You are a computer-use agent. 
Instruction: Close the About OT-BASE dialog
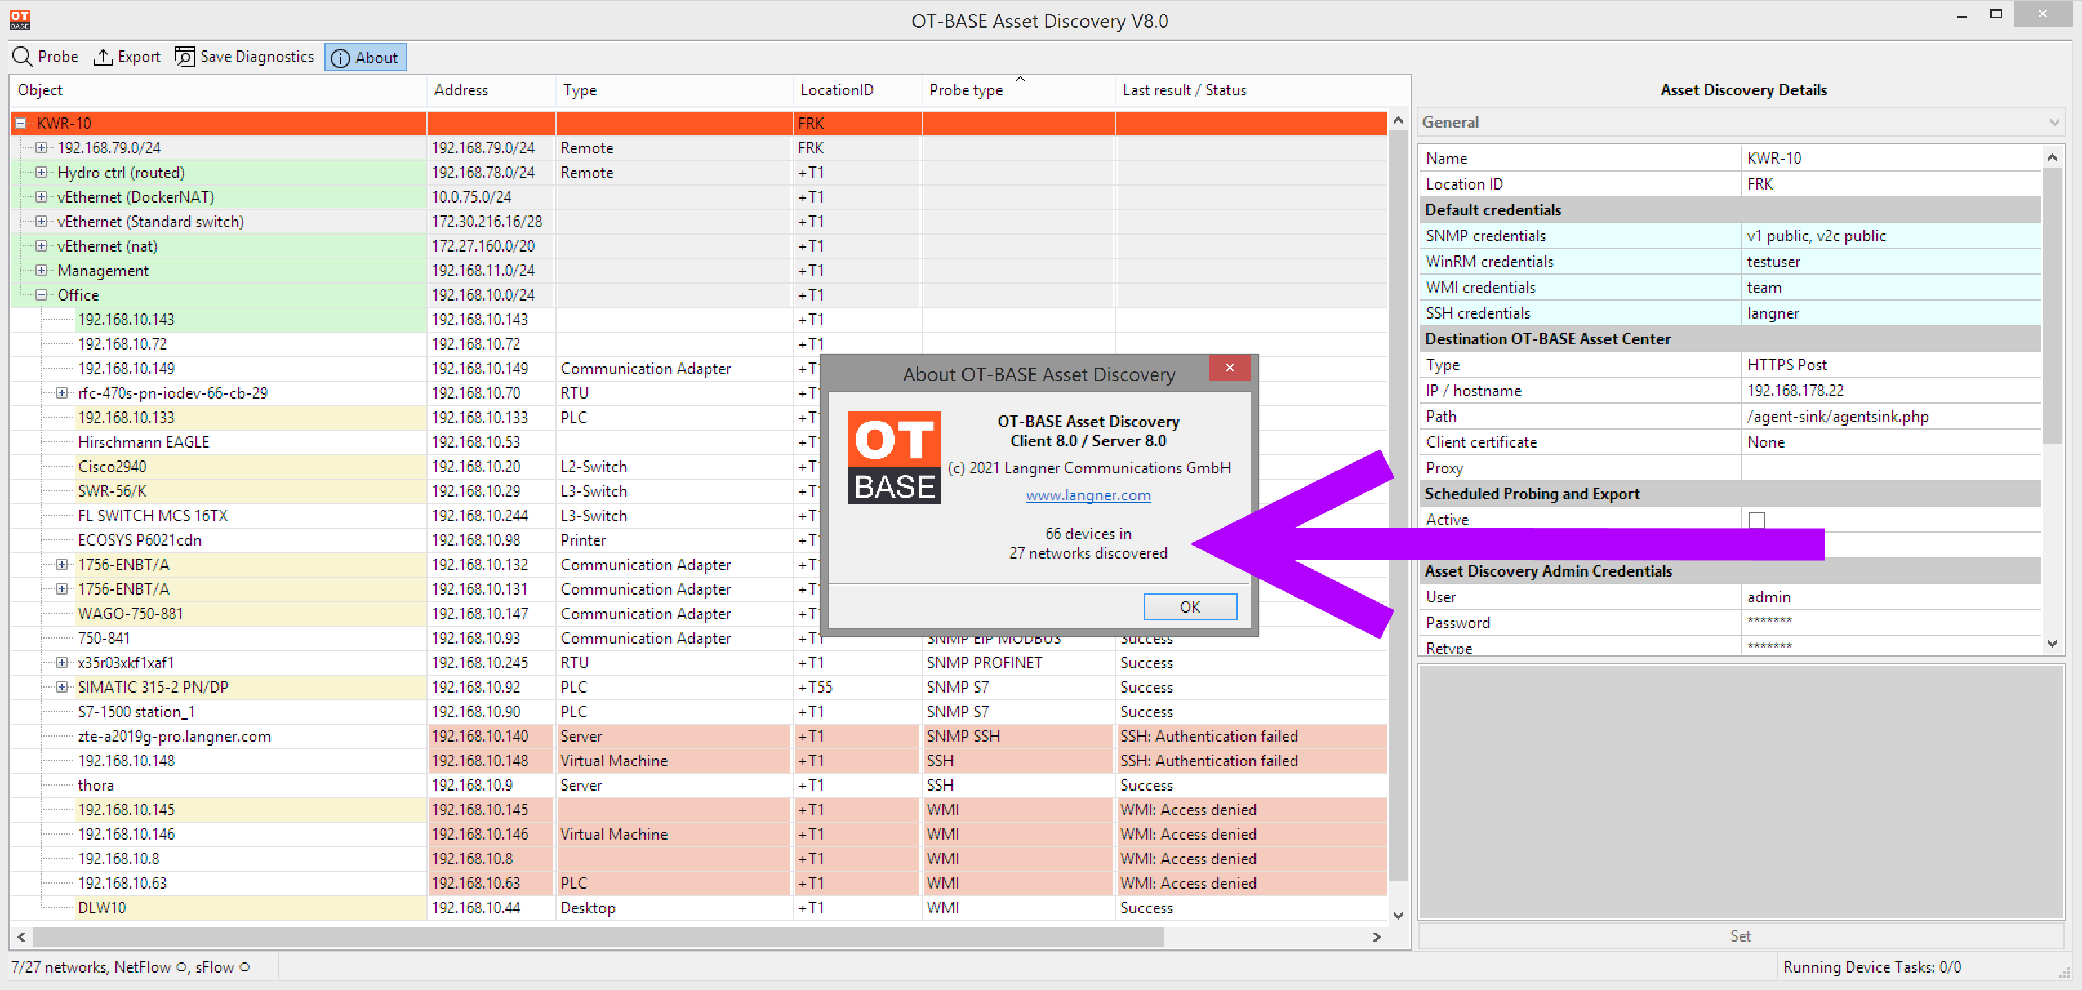pos(1229,368)
